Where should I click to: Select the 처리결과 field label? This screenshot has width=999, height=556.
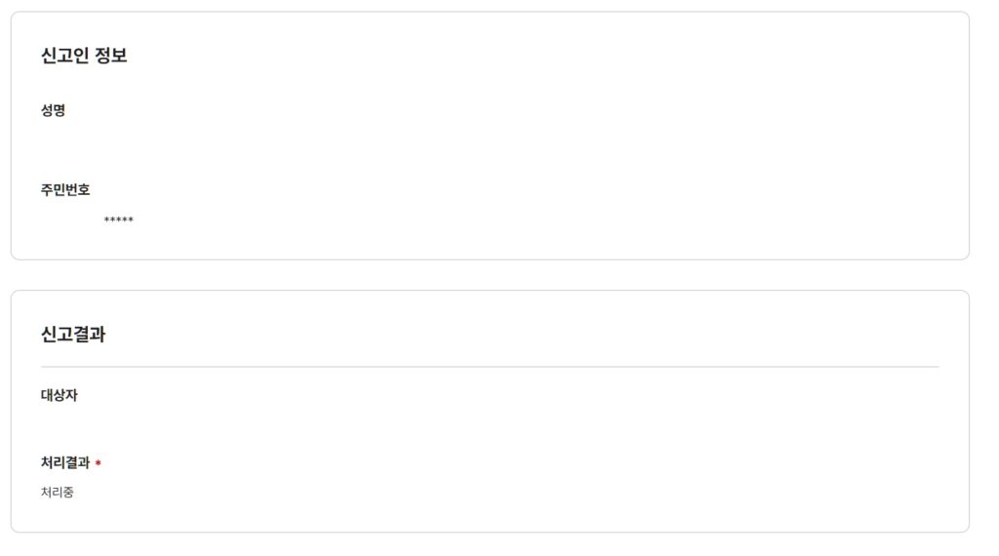click(65, 463)
